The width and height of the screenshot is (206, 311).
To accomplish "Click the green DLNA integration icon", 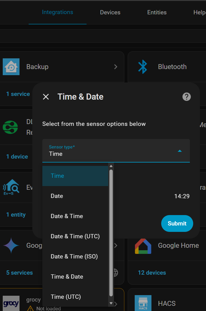I will [11, 127].
